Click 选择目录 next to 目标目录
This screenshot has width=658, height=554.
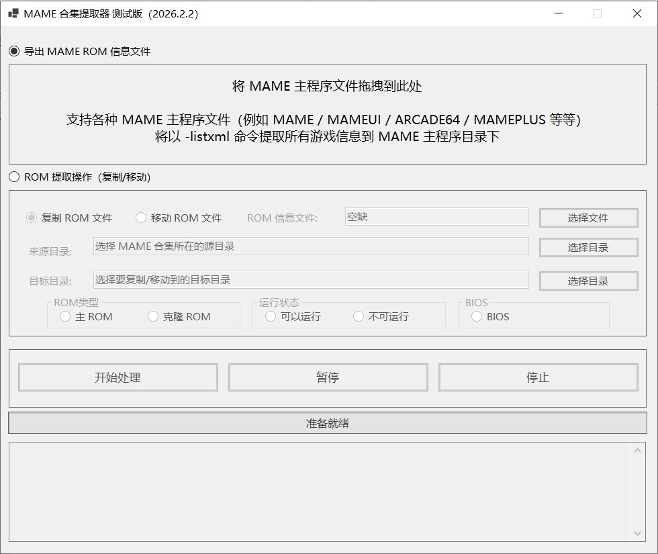(589, 281)
